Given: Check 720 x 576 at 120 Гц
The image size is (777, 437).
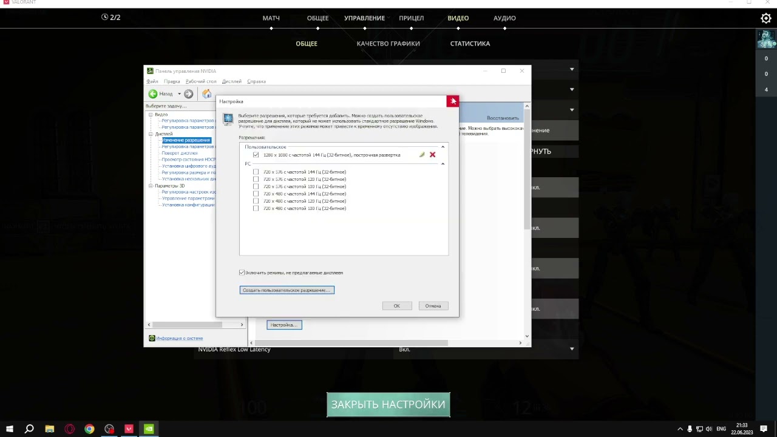Looking at the screenshot, I should point(256,179).
